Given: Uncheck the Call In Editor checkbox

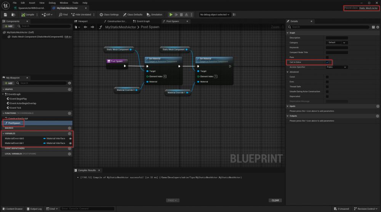Looking at the screenshot, I should 327,62.
